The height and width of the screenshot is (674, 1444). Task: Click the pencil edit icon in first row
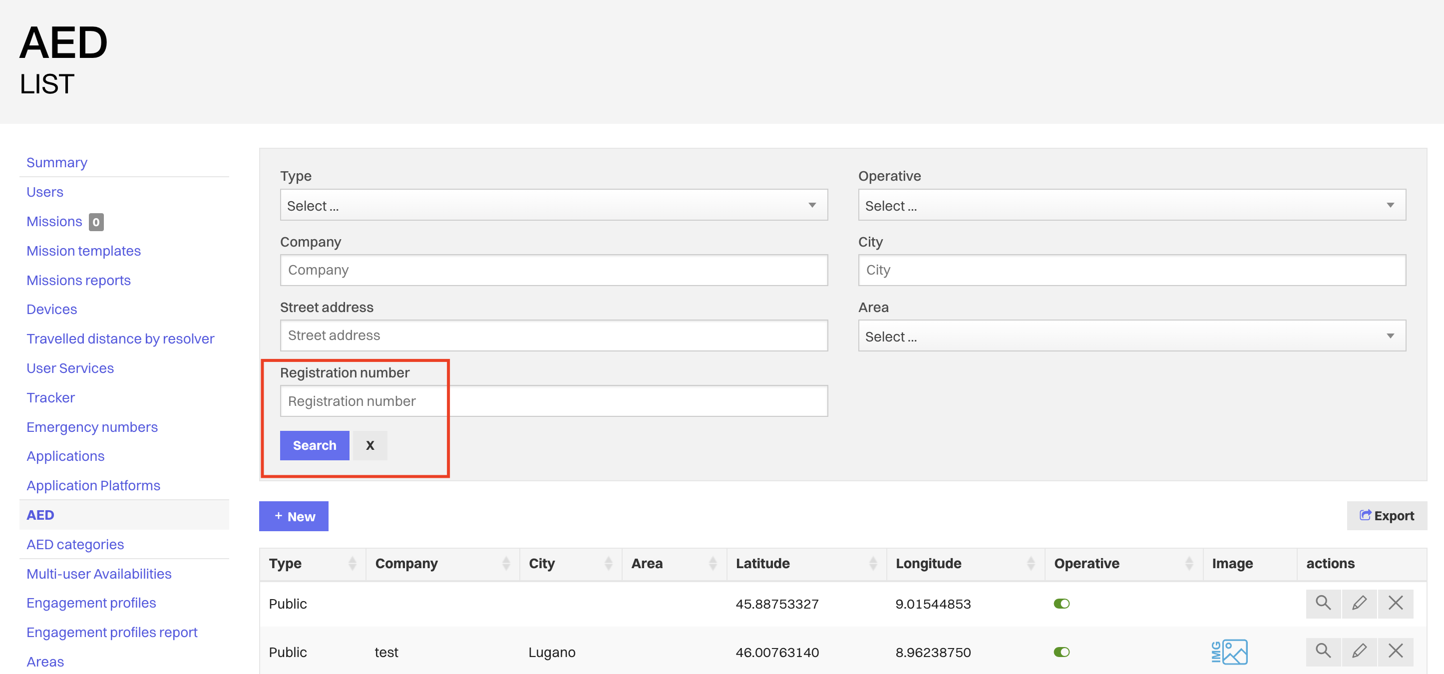[x=1359, y=603]
